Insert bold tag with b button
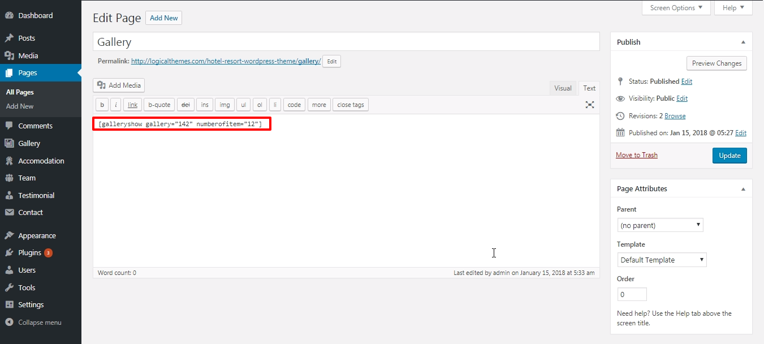This screenshot has width=764, height=344. point(102,105)
